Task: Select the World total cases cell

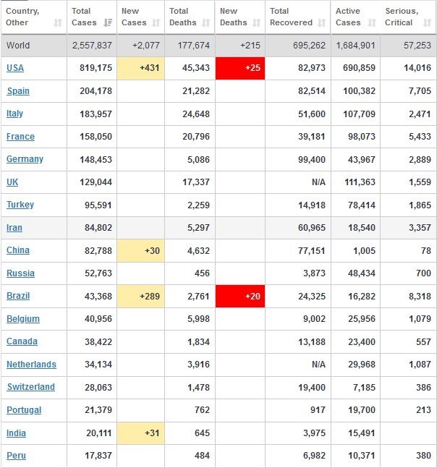Action: pyautogui.click(x=92, y=45)
